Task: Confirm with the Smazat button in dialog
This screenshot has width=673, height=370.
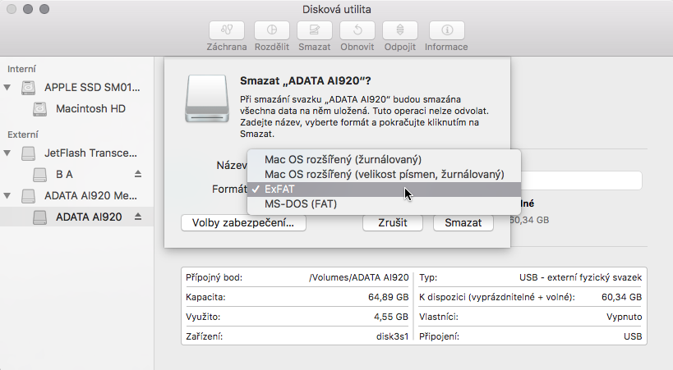Action: pos(463,223)
